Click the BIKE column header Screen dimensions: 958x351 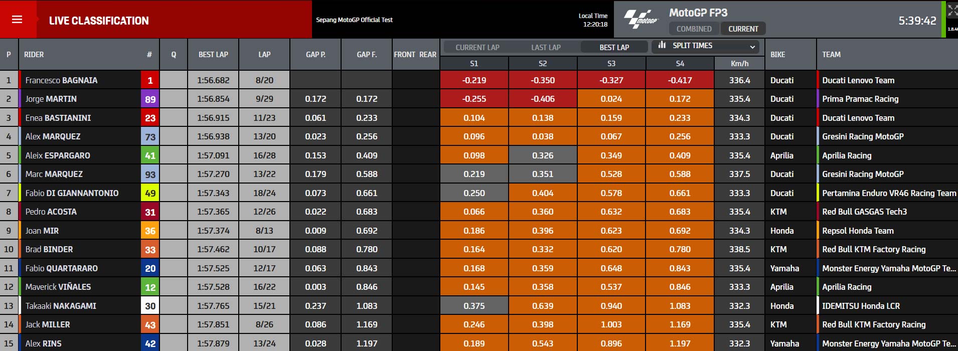pos(778,54)
